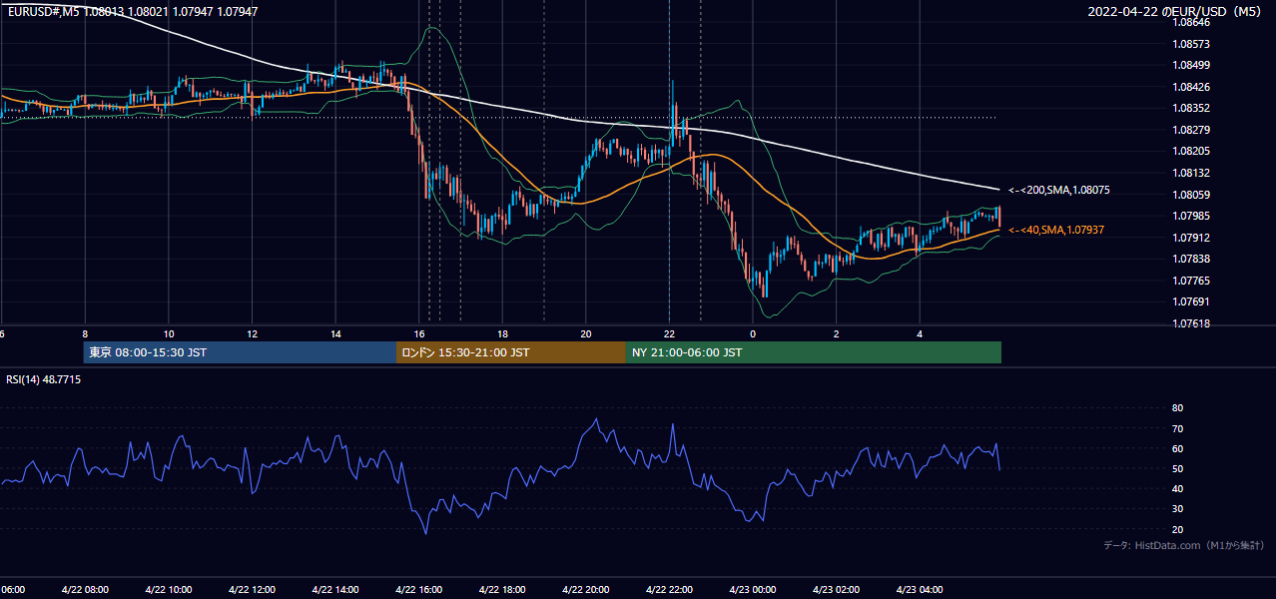Click price level 1.08132 on the price axis

(x=1192, y=173)
